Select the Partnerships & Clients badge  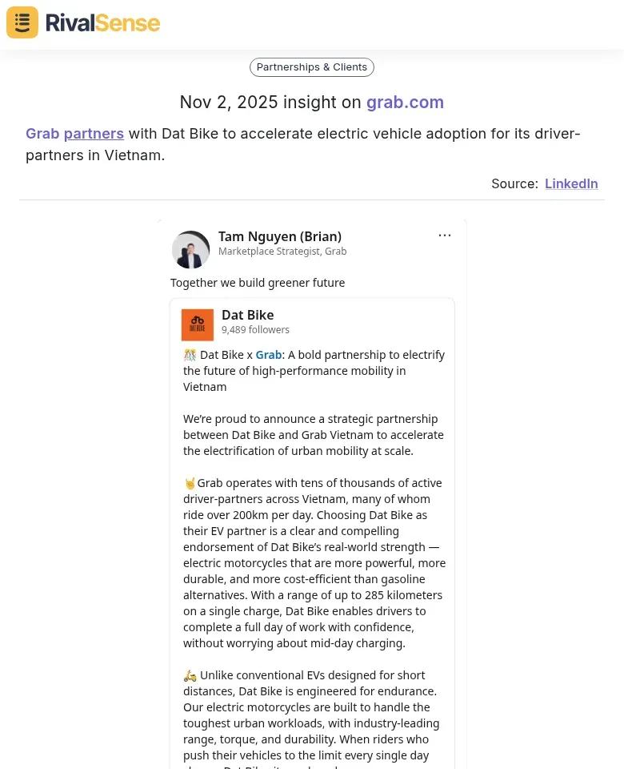tap(311, 66)
